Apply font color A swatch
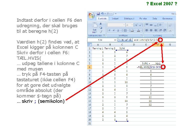 (x=138, y=30)
